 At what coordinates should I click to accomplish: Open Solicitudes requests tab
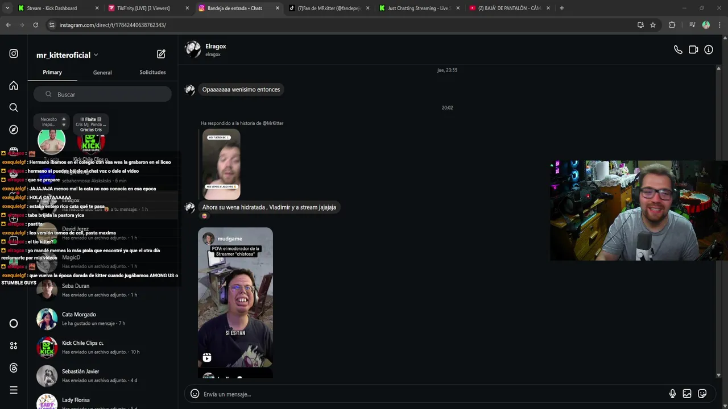pos(152,72)
